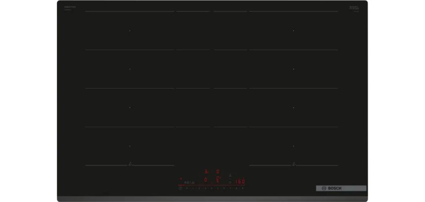The height and width of the screenshot is (202, 425).
Task: Tap the main power switch symbol
Action: [x=180, y=189]
